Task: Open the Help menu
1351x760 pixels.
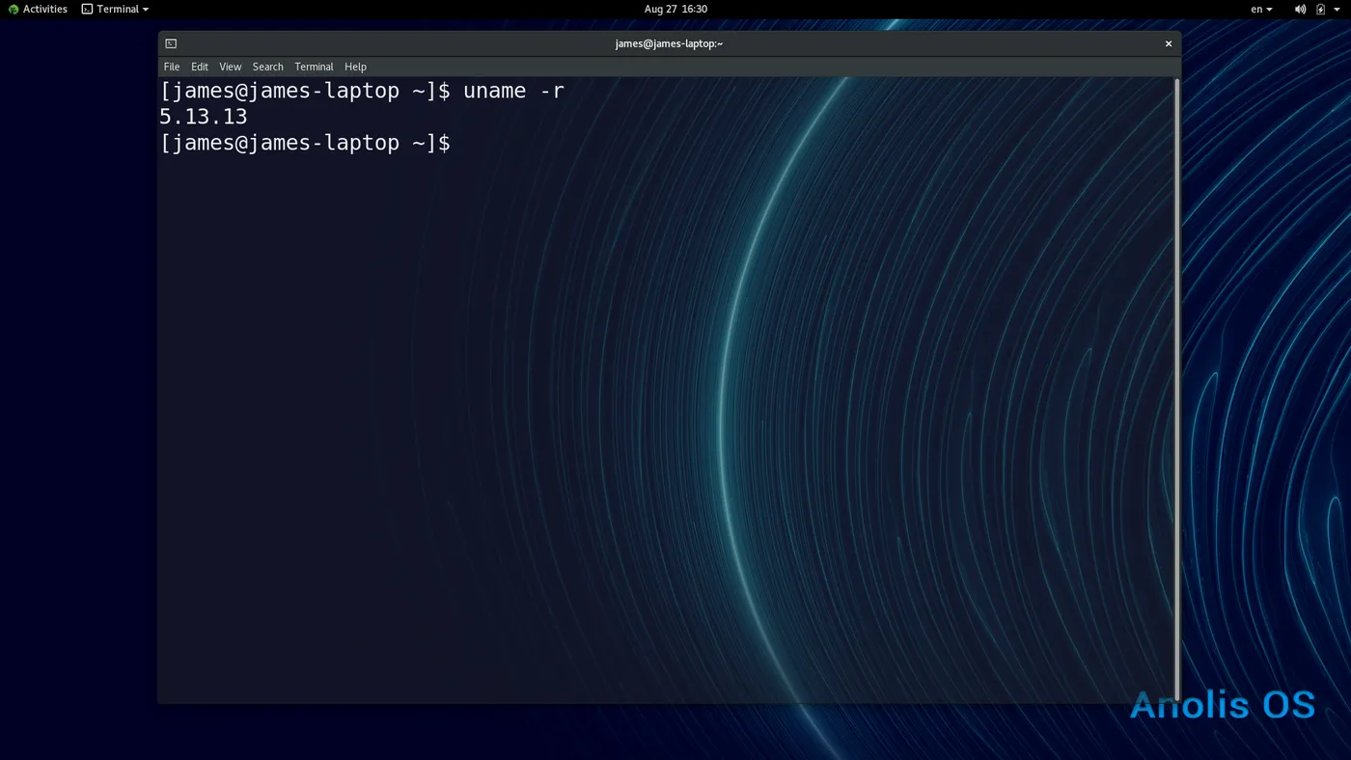Action: click(x=355, y=67)
